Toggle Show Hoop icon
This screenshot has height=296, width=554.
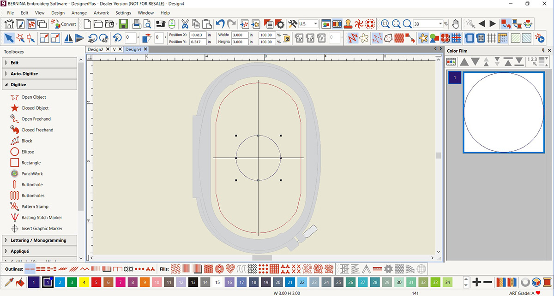(470, 38)
